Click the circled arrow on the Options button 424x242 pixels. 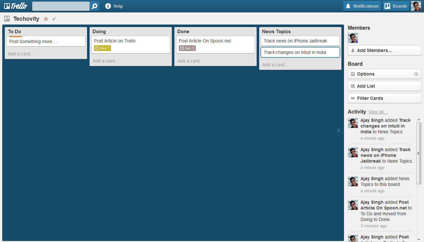(x=416, y=74)
